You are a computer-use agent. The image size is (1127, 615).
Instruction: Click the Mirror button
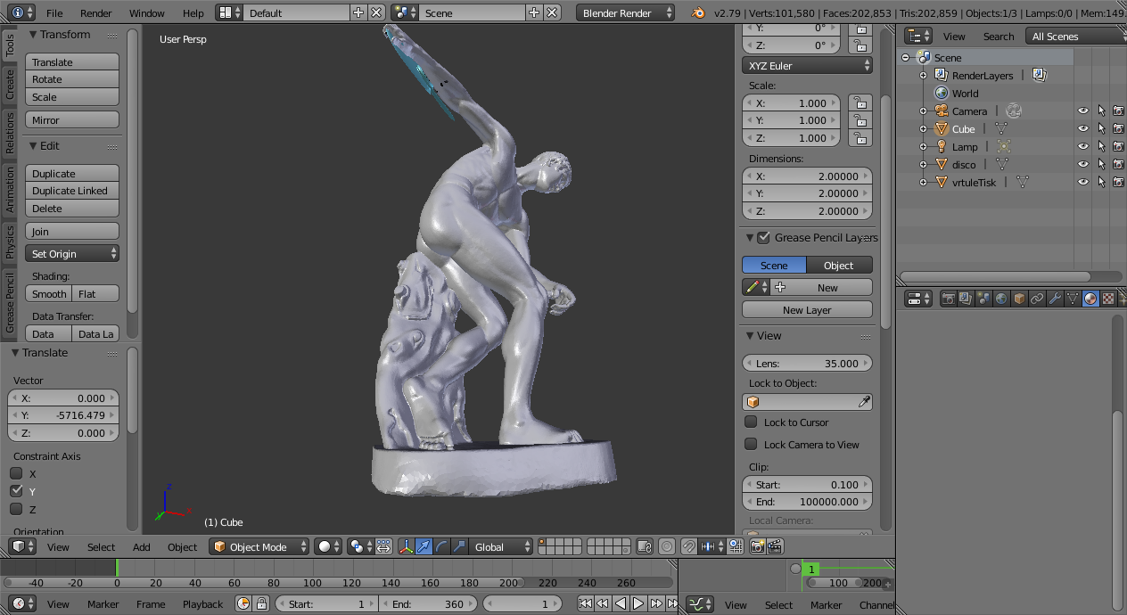point(72,120)
